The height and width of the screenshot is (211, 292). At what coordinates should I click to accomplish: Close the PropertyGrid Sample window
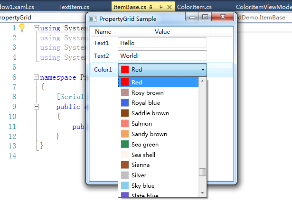223,17
